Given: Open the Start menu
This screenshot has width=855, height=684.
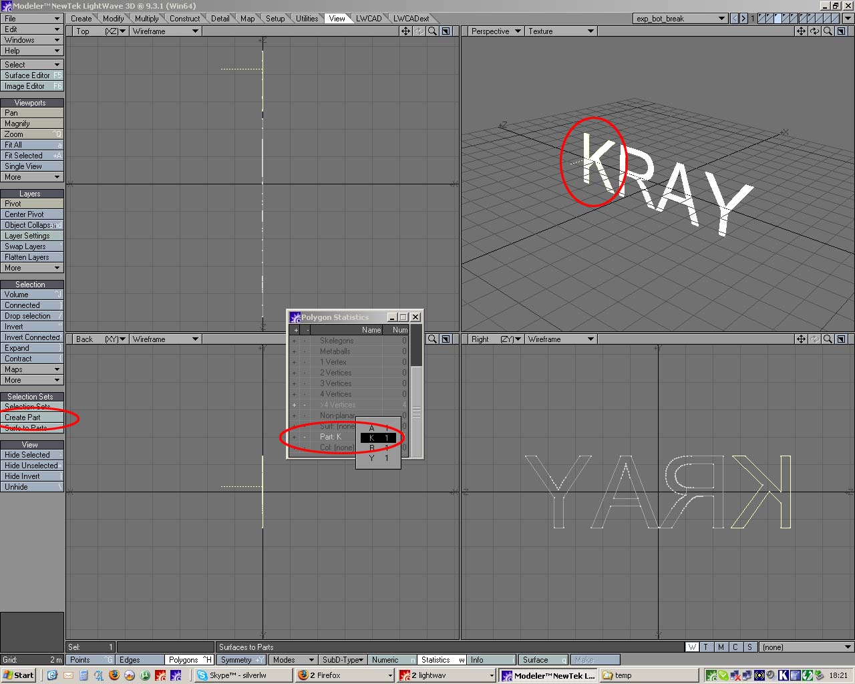Looking at the screenshot, I should tap(19, 675).
